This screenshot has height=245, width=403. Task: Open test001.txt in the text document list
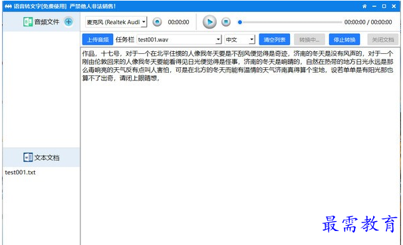(x=21, y=172)
